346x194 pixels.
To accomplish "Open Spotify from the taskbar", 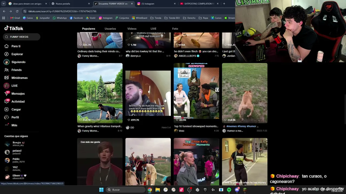I will 229,190.
